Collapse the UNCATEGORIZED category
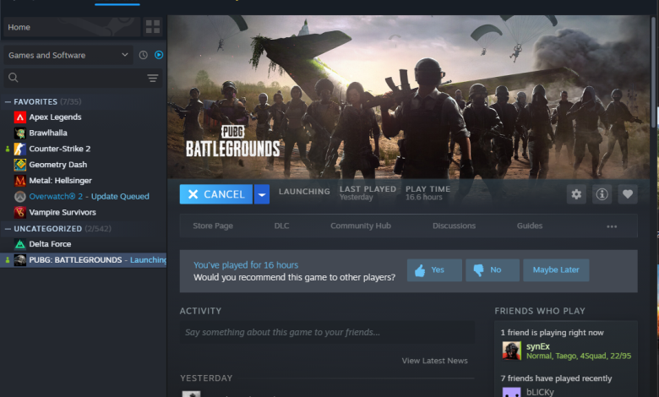 click(8, 229)
